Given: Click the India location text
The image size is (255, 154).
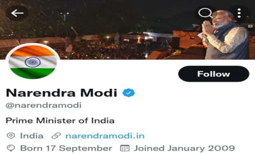Looking at the screenshot, I should click(x=32, y=136).
